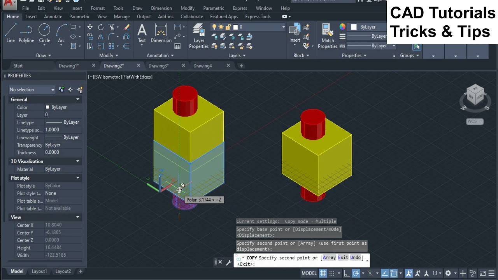498x280 pixels.
Task: Select the Polyline tool
Action: [26, 33]
